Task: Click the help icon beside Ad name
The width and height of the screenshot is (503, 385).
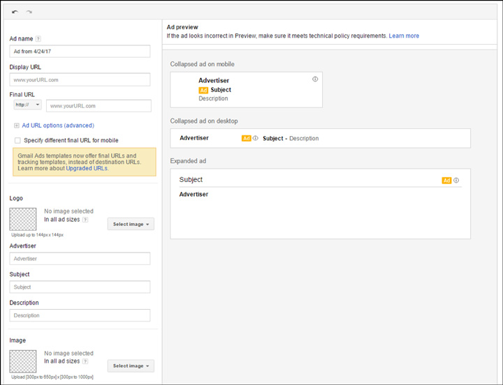Action: 38,39
